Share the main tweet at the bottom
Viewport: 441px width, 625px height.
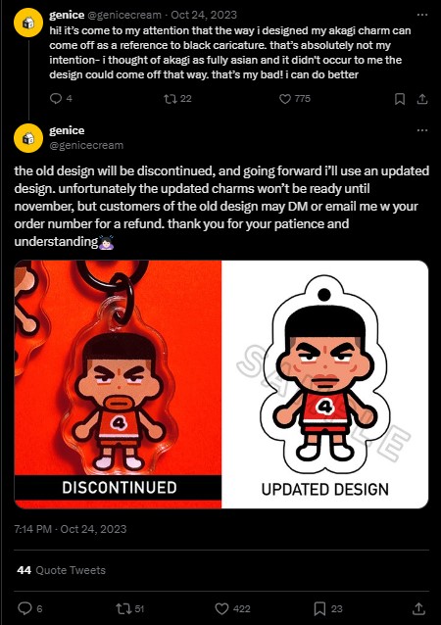(418, 608)
